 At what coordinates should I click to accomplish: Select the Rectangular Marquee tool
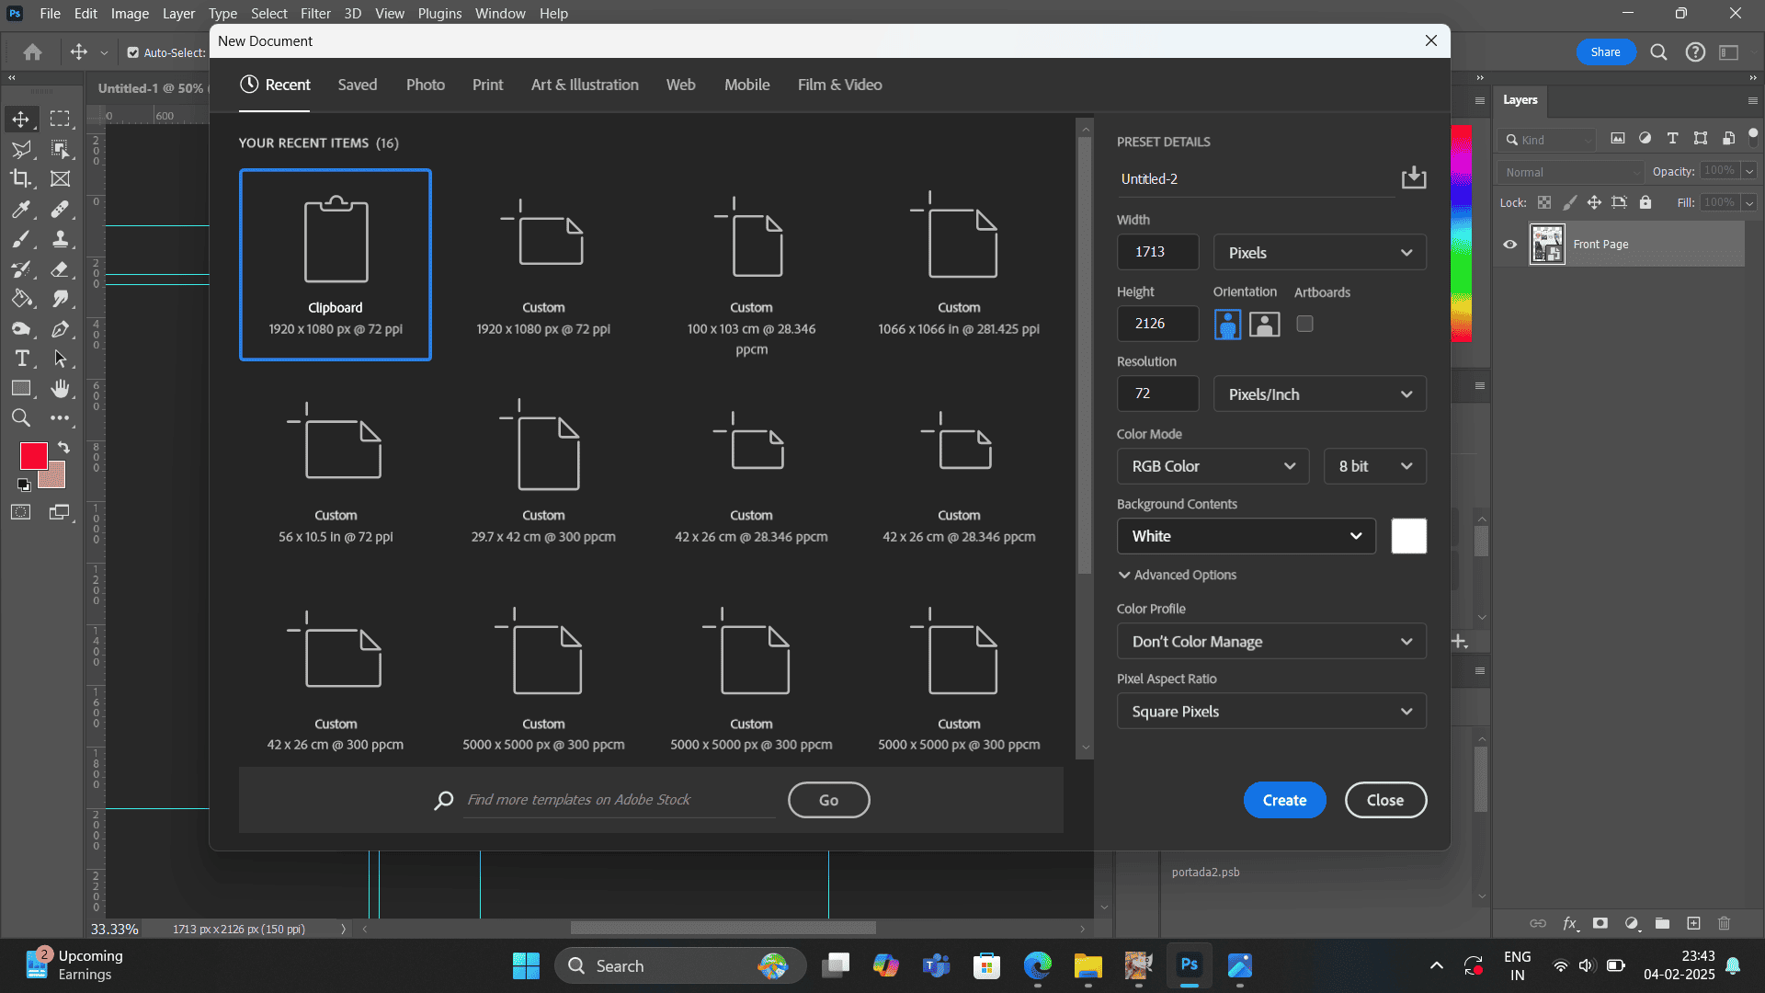60,120
